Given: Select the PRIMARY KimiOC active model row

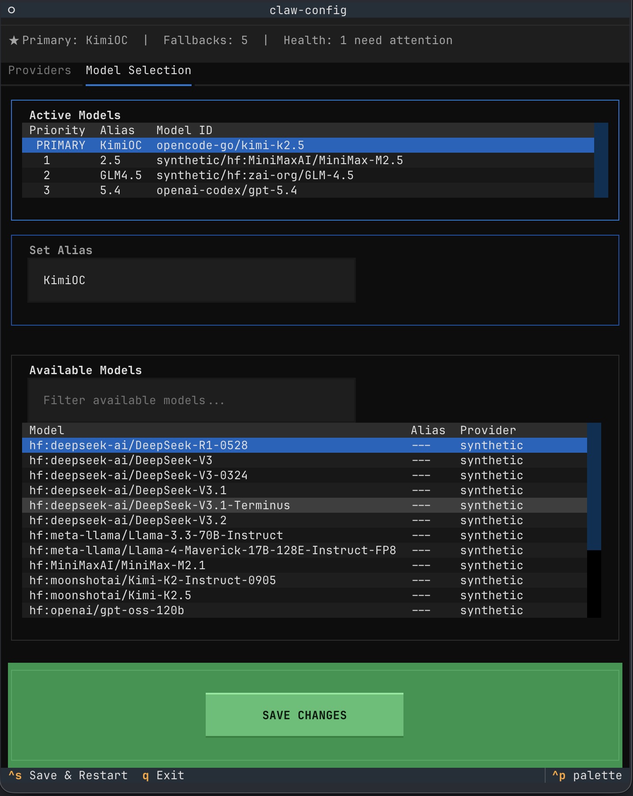Looking at the screenshot, I should click(307, 145).
